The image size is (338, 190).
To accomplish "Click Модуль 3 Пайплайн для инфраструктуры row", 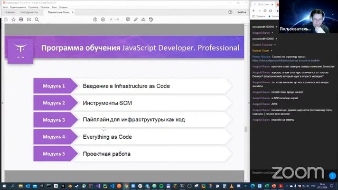I will (133, 120).
